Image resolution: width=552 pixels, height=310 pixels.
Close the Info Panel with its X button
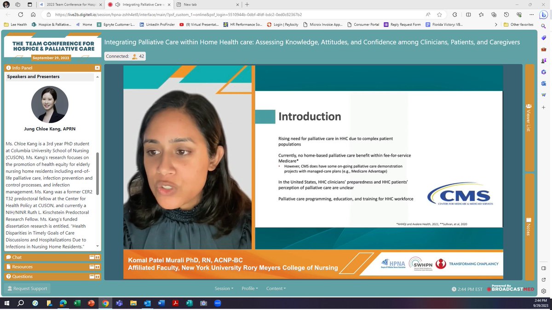coord(97,68)
